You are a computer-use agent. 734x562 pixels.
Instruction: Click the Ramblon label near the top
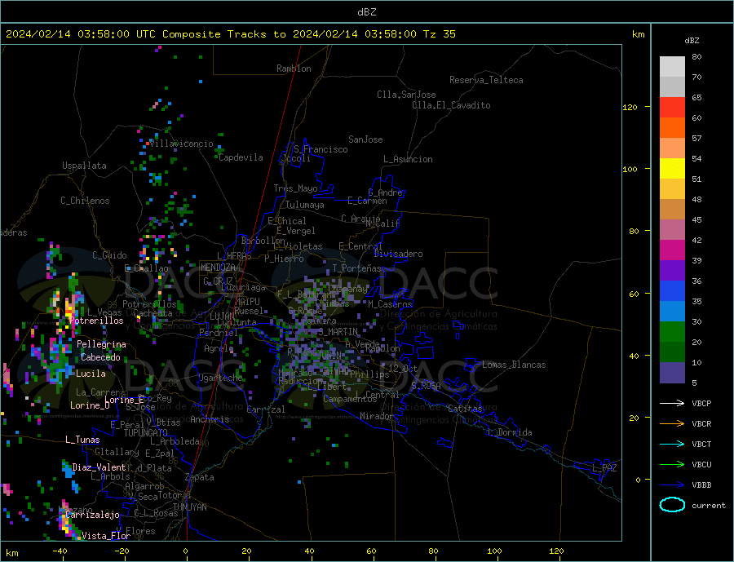(x=294, y=69)
